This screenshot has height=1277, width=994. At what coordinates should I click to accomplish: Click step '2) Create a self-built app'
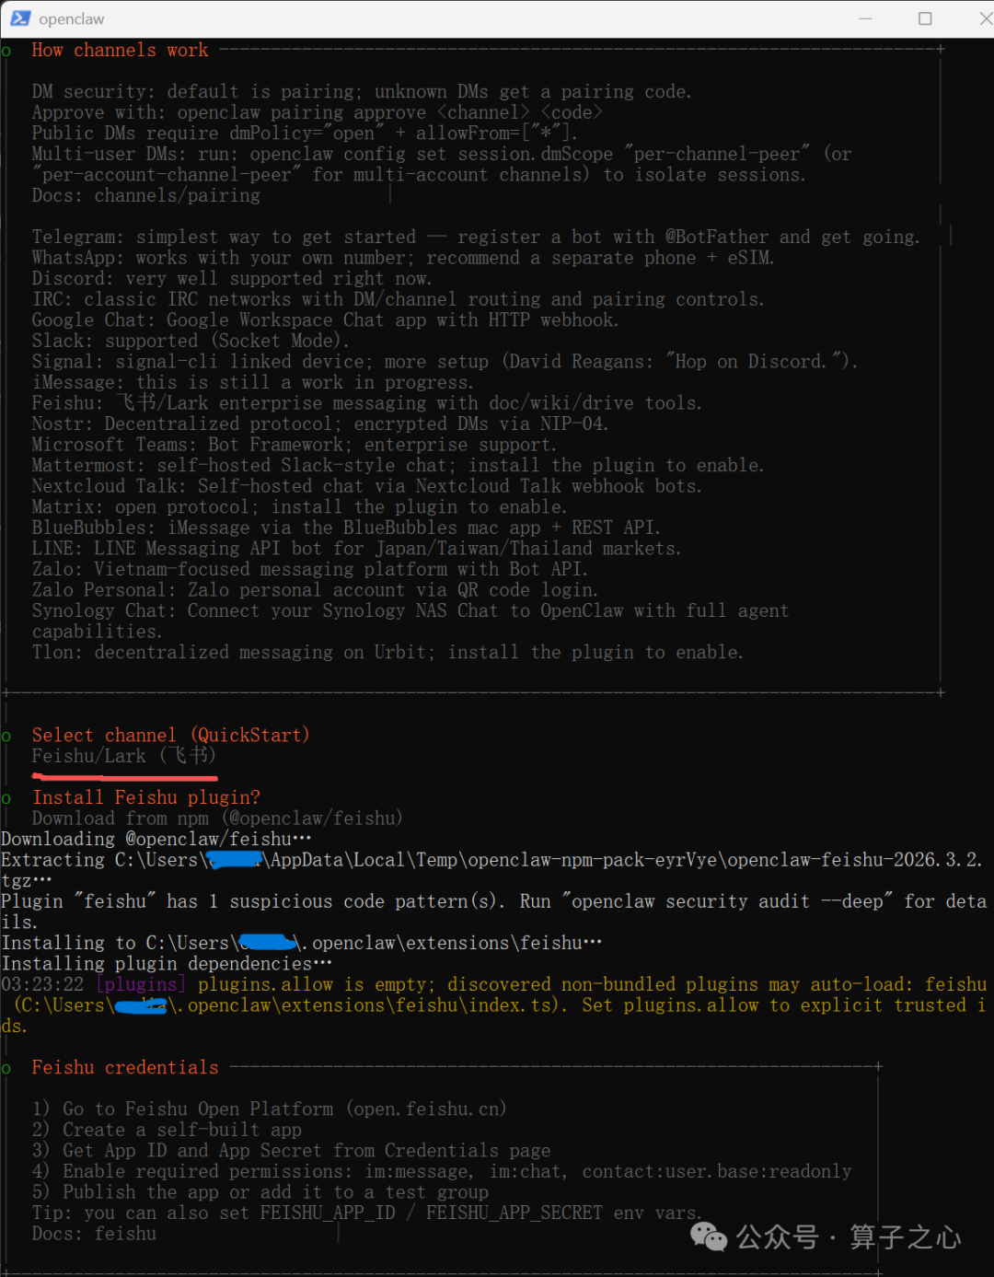(x=167, y=1131)
